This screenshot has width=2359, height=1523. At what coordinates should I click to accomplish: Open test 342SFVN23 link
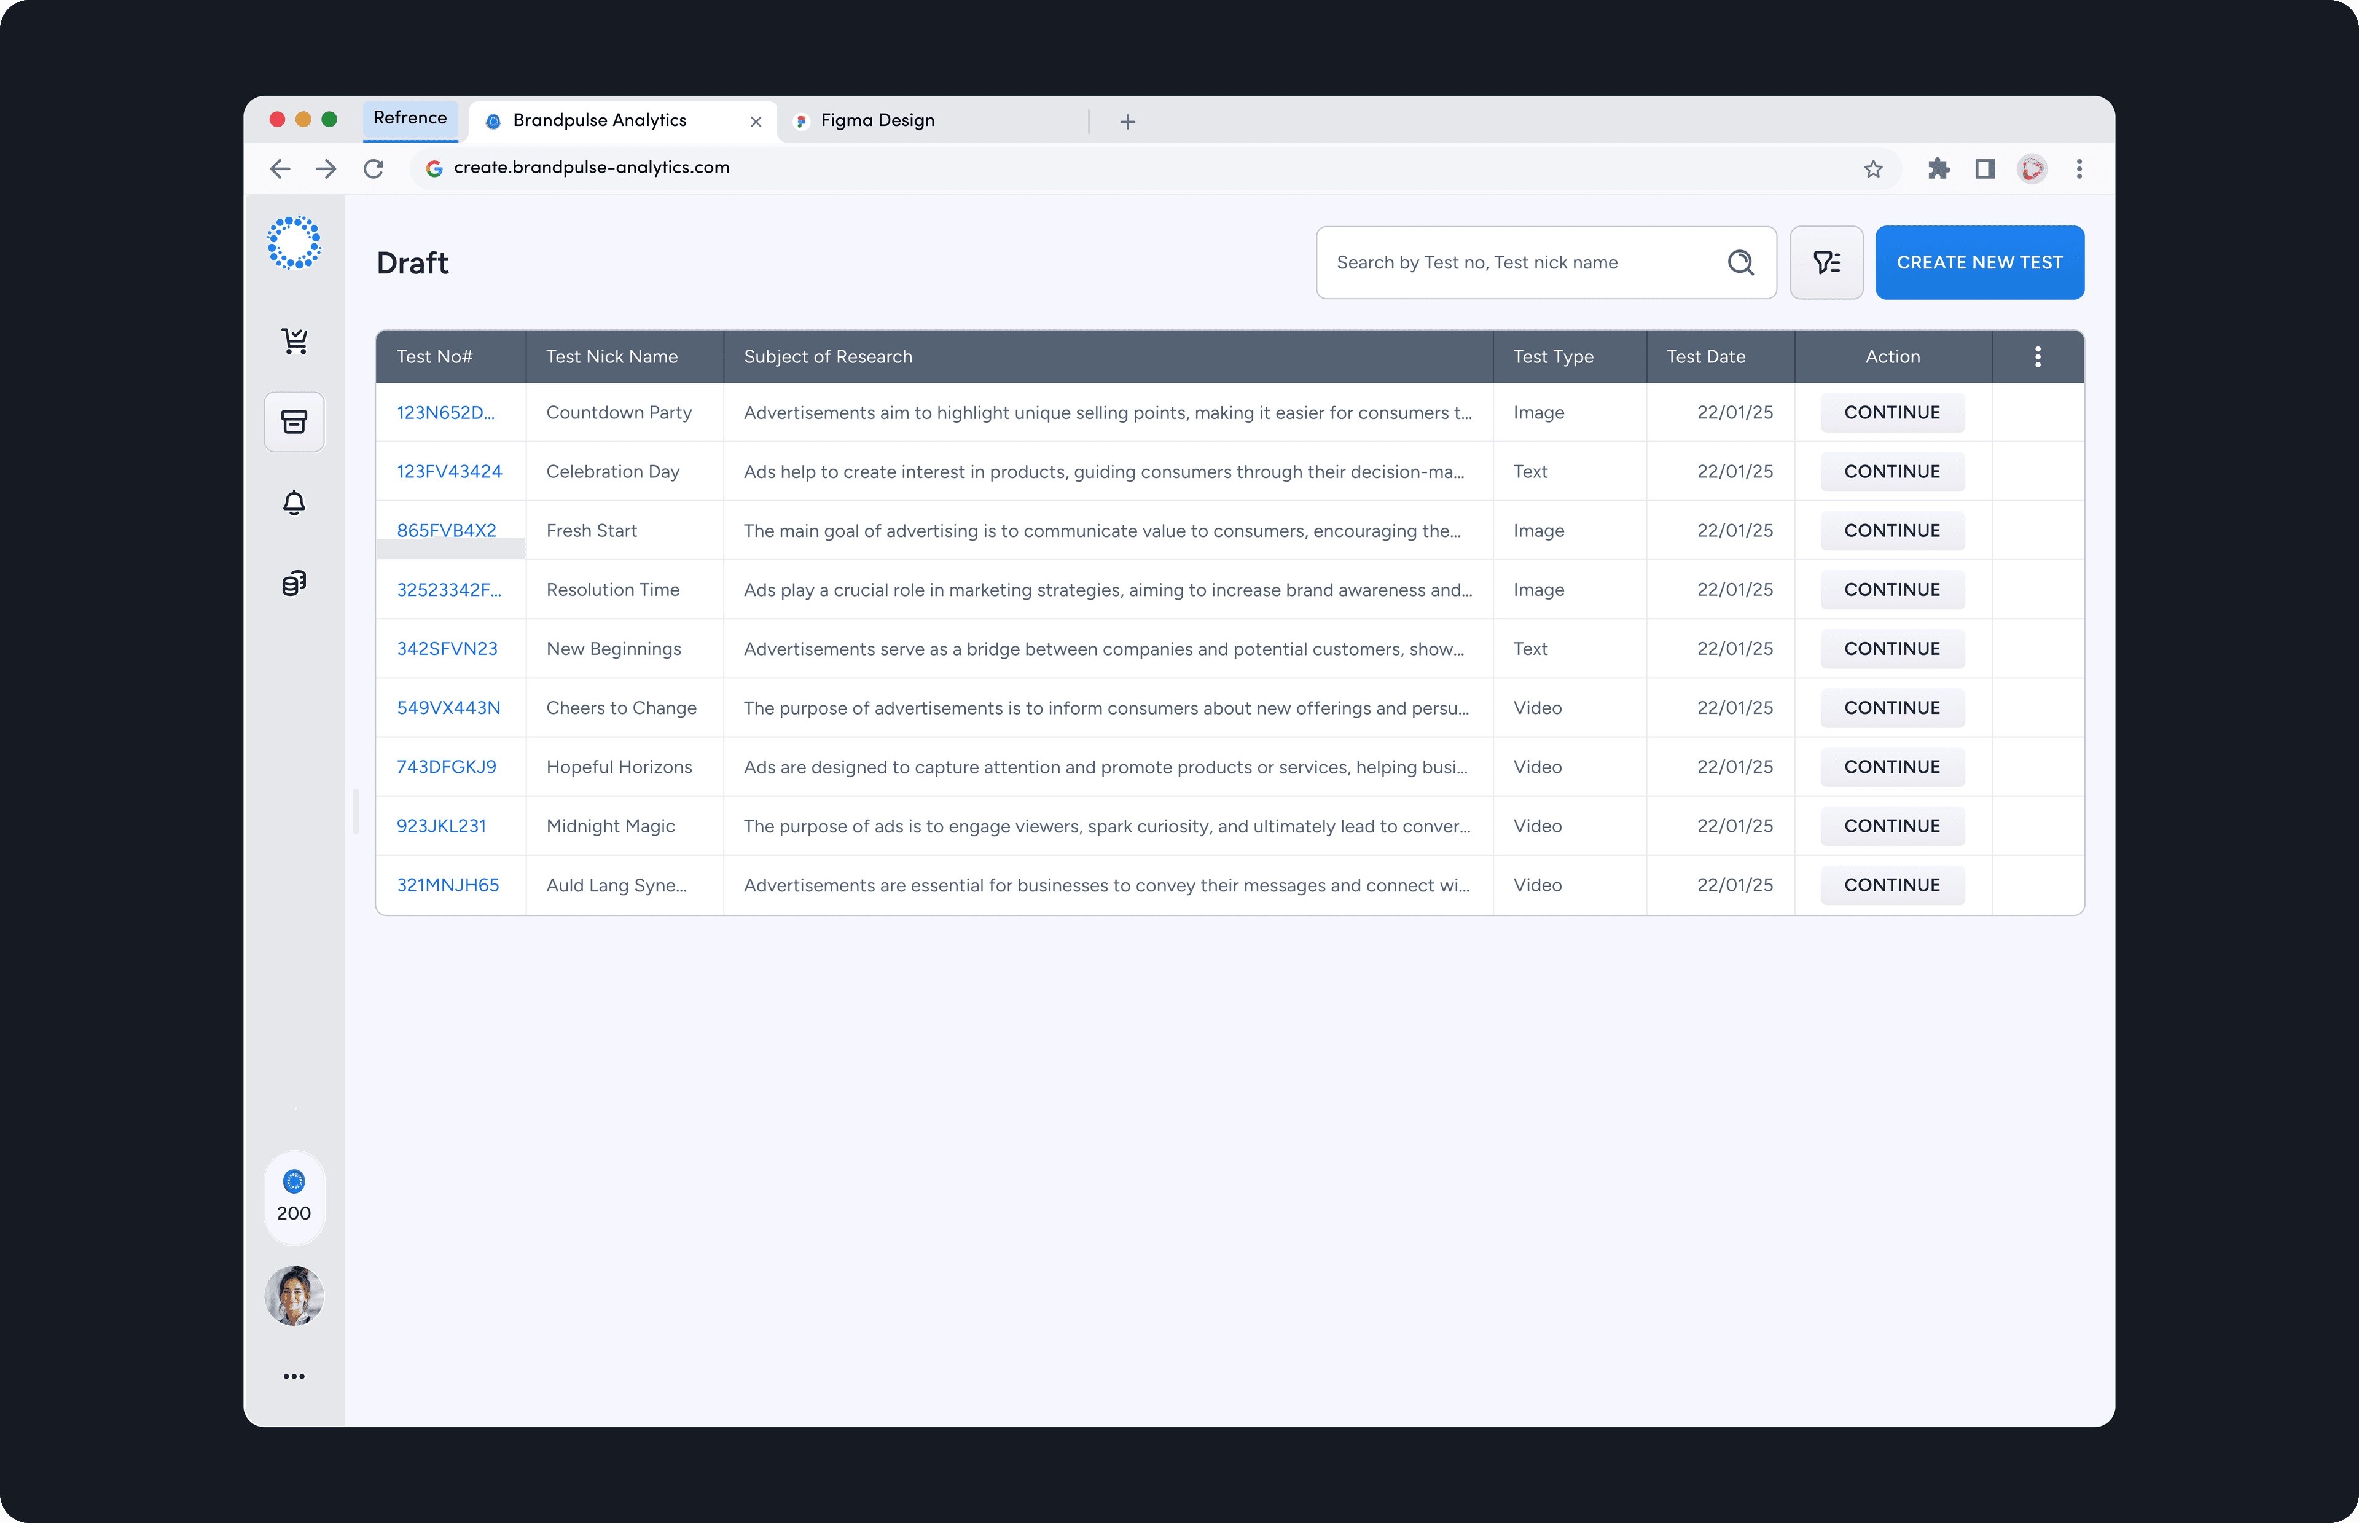pyautogui.click(x=447, y=649)
